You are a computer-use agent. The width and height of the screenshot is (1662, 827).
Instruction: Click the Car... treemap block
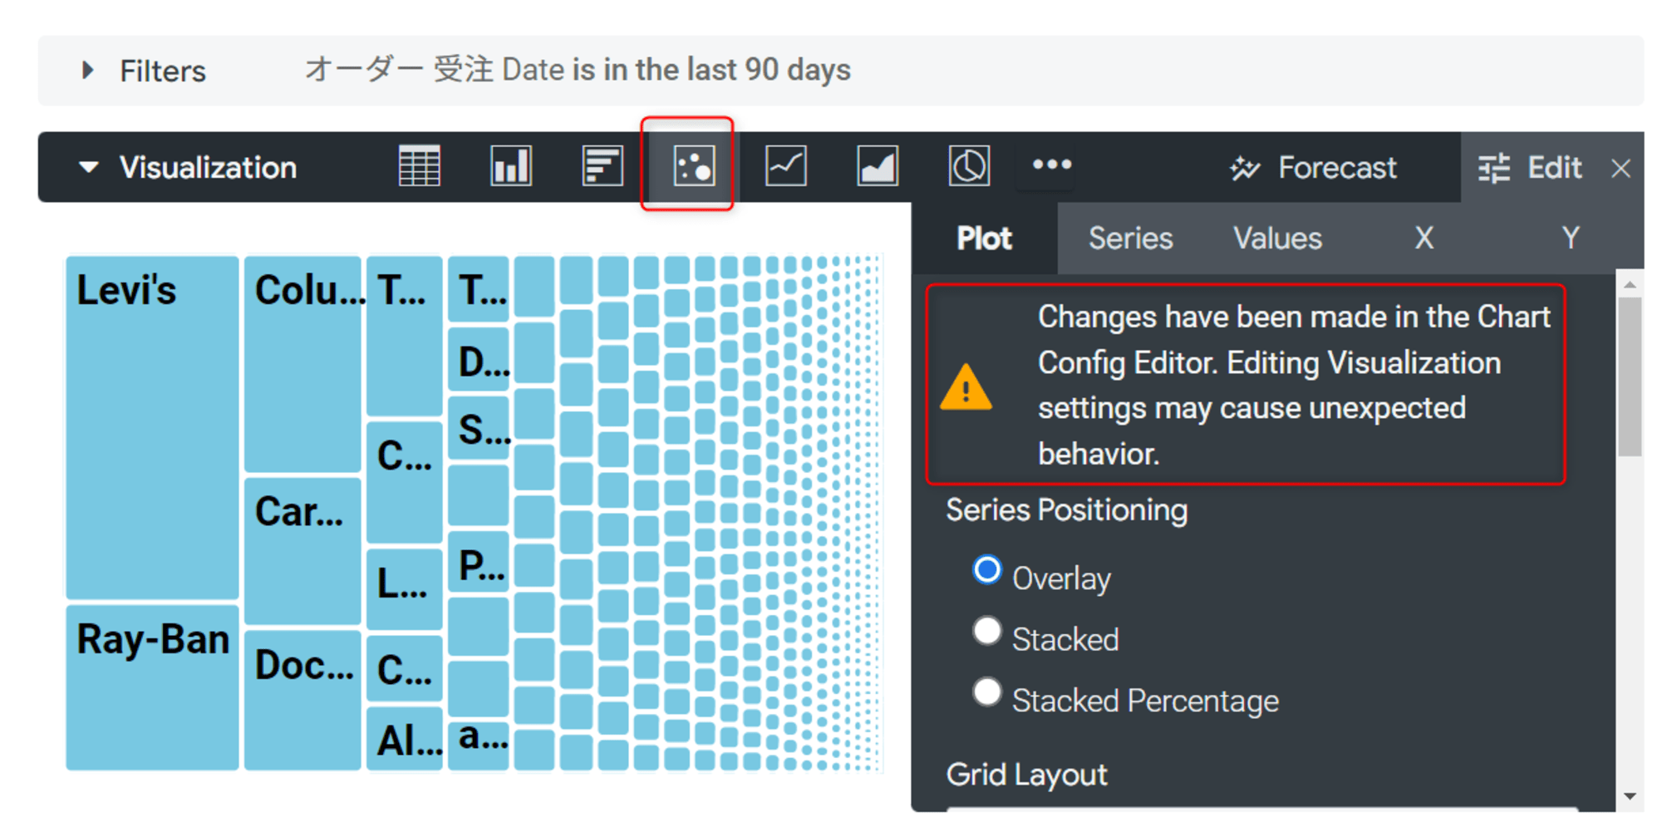coord(302,551)
